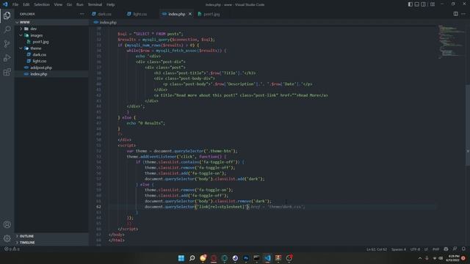The width and height of the screenshot is (470, 264).
Task: Change indentation via Spaces: 4
Action: 398,249
